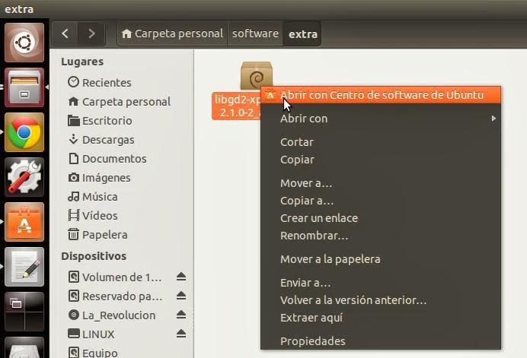Launch Google Chrome from the launcher
The height and width of the screenshot is (358, 527).
(24, 132)
